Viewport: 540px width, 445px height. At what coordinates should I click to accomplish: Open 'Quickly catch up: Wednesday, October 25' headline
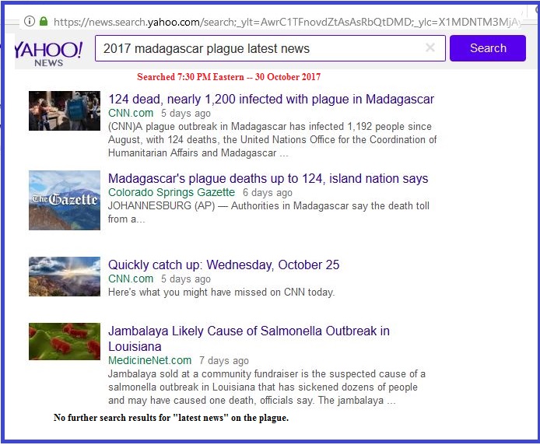224,265
